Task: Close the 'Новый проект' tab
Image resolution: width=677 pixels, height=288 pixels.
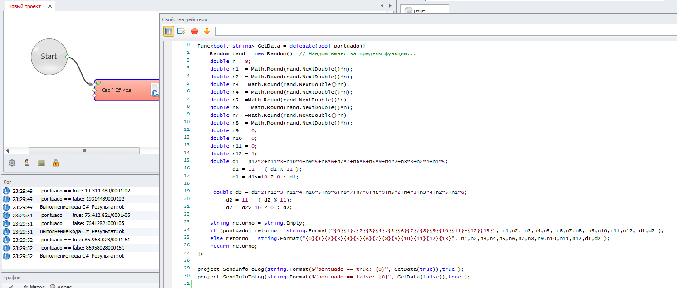Action: [x=49, y=6]
